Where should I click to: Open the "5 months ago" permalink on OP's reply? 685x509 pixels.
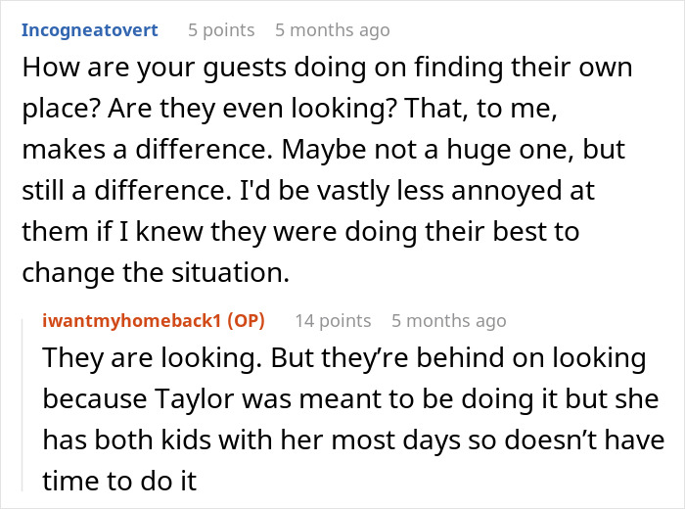point(448,321)
